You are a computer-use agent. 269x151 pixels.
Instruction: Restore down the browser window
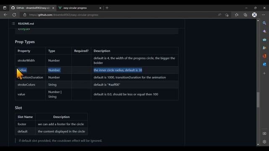coord(255,8)
